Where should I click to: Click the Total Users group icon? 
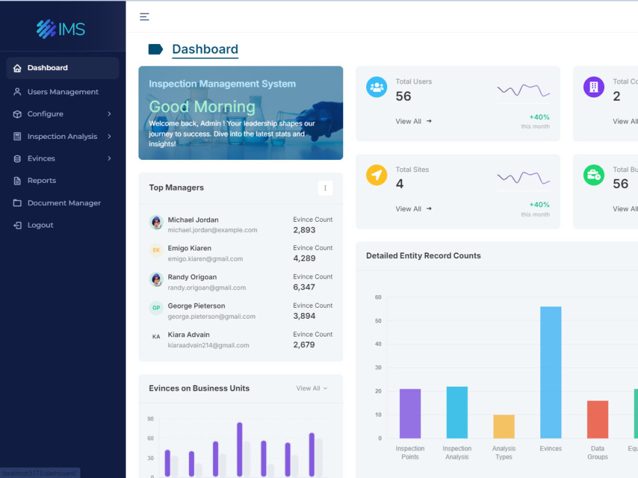(376, 87)
